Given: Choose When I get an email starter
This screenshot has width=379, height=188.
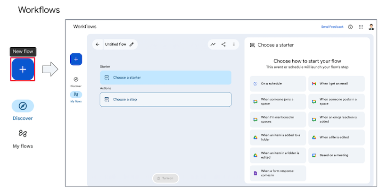Looking at the screenshot, I should tap(337, 84).
